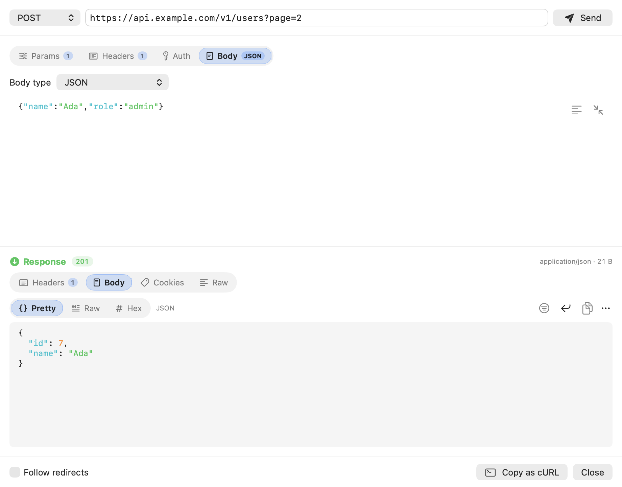
Task: Click the application/json · 21 B label
Action: tap(576, 261)
